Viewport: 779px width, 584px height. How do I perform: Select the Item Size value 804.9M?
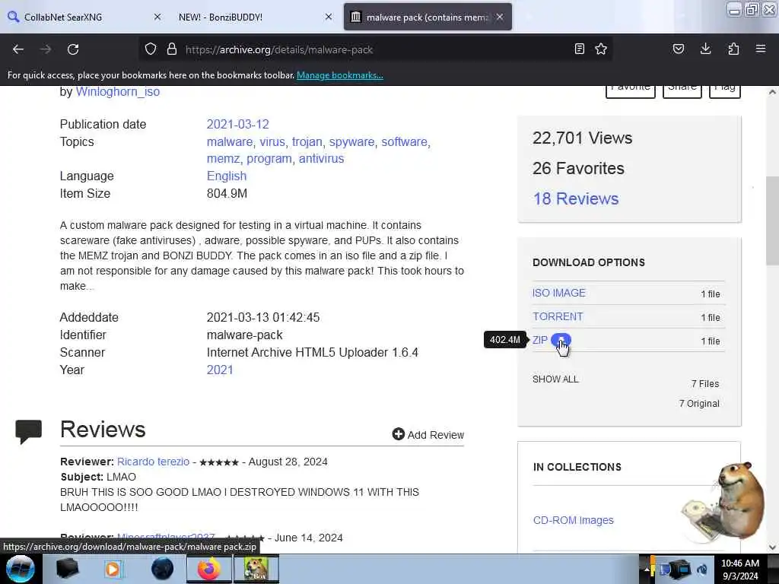point(227,194)
